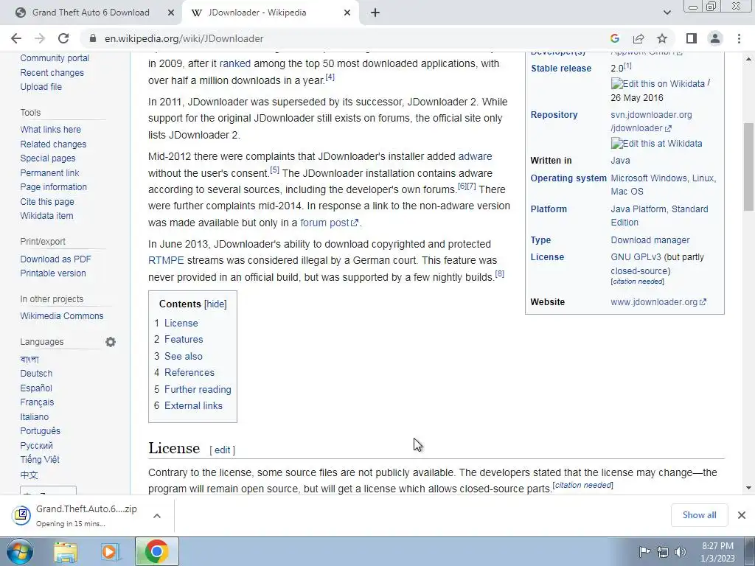Click Edit this on Wikidata icon

point(658,84)
